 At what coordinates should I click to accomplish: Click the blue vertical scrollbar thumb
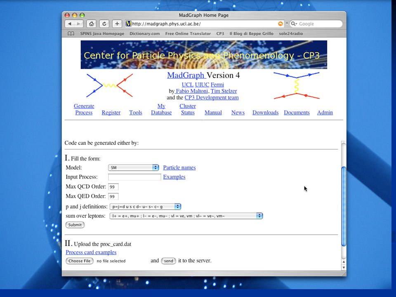pyautogui.click(x=344, y=206)
